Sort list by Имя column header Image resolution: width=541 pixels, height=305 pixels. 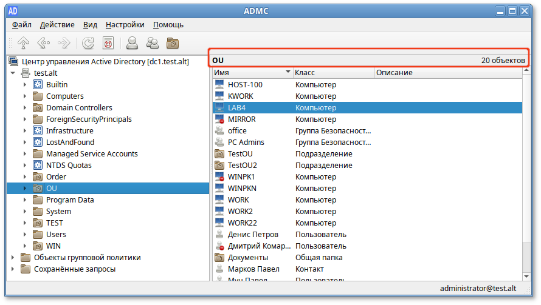point(249,73)
